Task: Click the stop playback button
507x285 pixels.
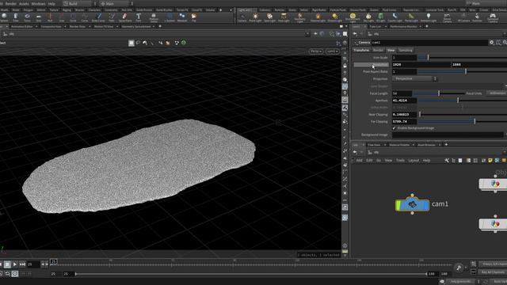Action: (x=7, y=264)
